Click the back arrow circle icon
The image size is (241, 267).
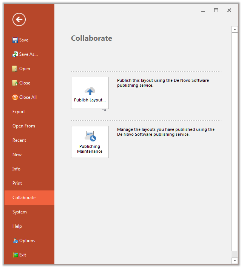click(19, 19)
